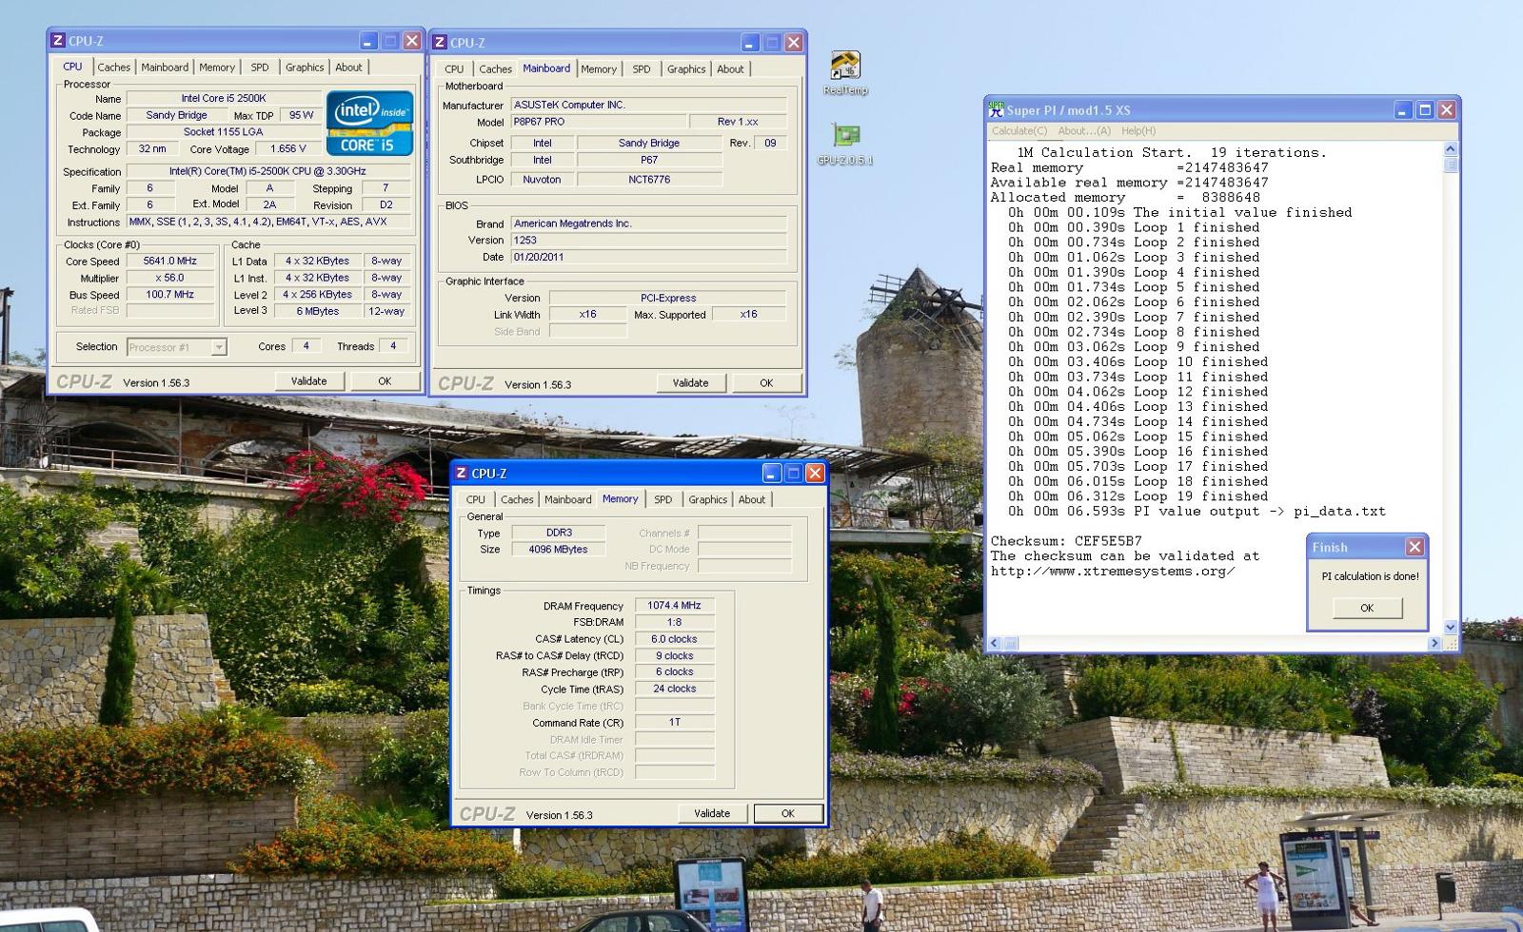The height and width of the screenshot is (932, 1523).
Task: Maximize the Super PI window
Action: pyautogui.click(x=1425, y=110)
